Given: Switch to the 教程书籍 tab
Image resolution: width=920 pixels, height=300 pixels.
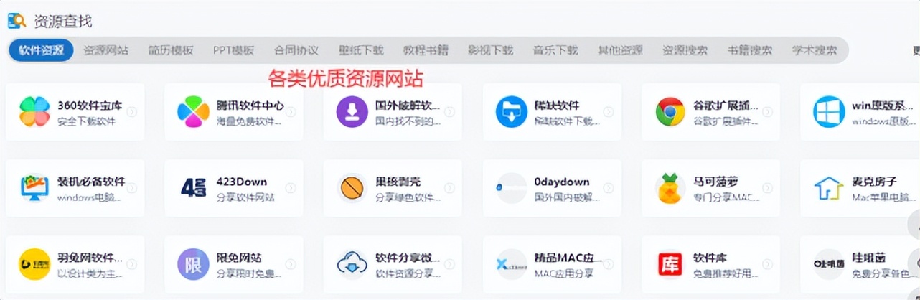Looking at the screenshot, I should pos(426,50).
